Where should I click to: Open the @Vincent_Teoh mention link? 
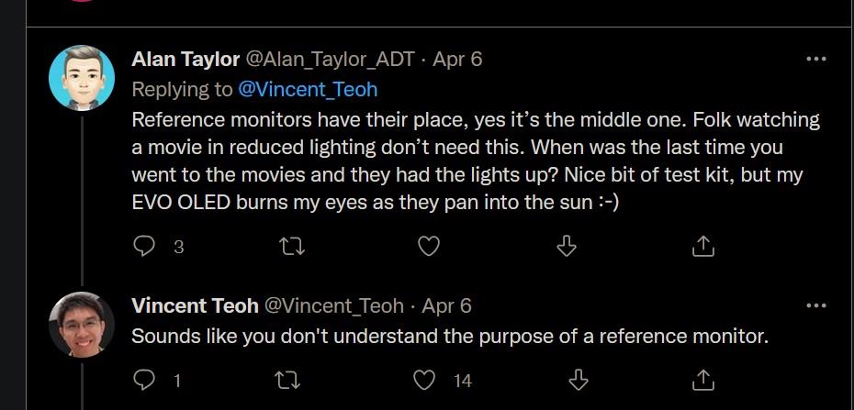[x=308, y=89]
